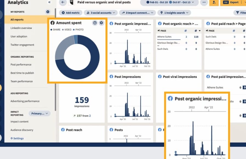Image resolution: width=246 pixels, height=159 pixels.
Task: Click the 118 value in organic reach table
Action: pos(196,37)
